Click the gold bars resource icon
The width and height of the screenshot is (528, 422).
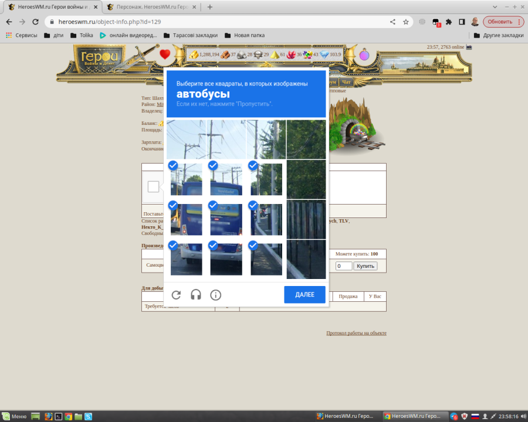[194, 55]
